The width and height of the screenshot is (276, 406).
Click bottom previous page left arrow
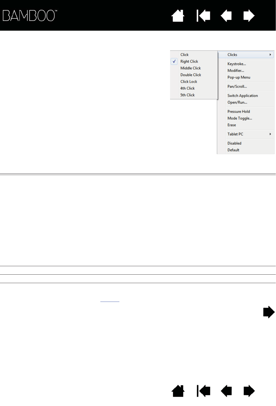click(226, 391)
